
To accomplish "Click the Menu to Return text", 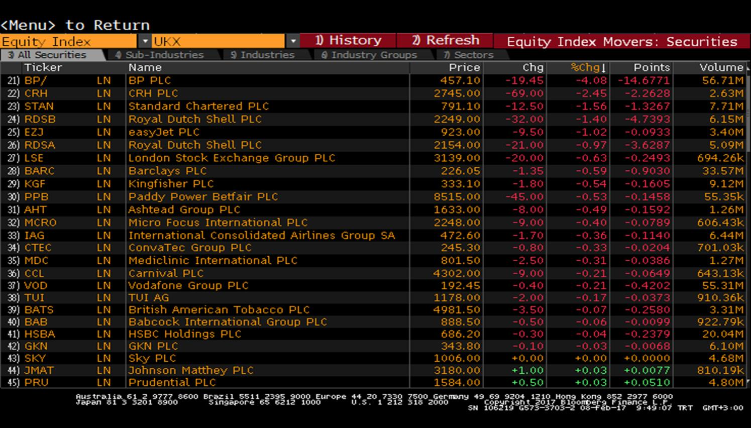I will pos(75,25).
